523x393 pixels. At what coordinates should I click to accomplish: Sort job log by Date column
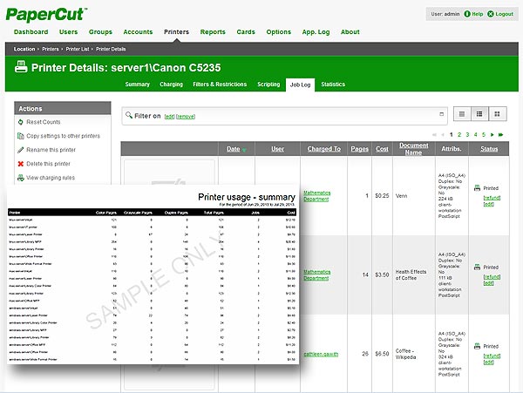point(234,149)
